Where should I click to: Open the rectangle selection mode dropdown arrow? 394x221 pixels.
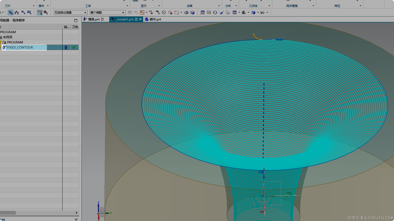click(x=181, y=13)
